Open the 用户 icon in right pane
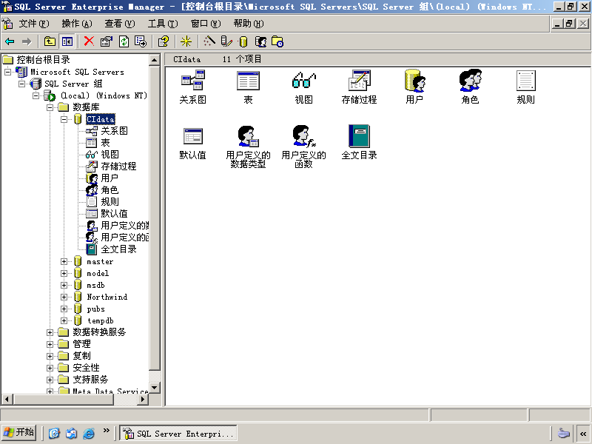This screenshot has width=592, height=444. (x=414, y=80)
